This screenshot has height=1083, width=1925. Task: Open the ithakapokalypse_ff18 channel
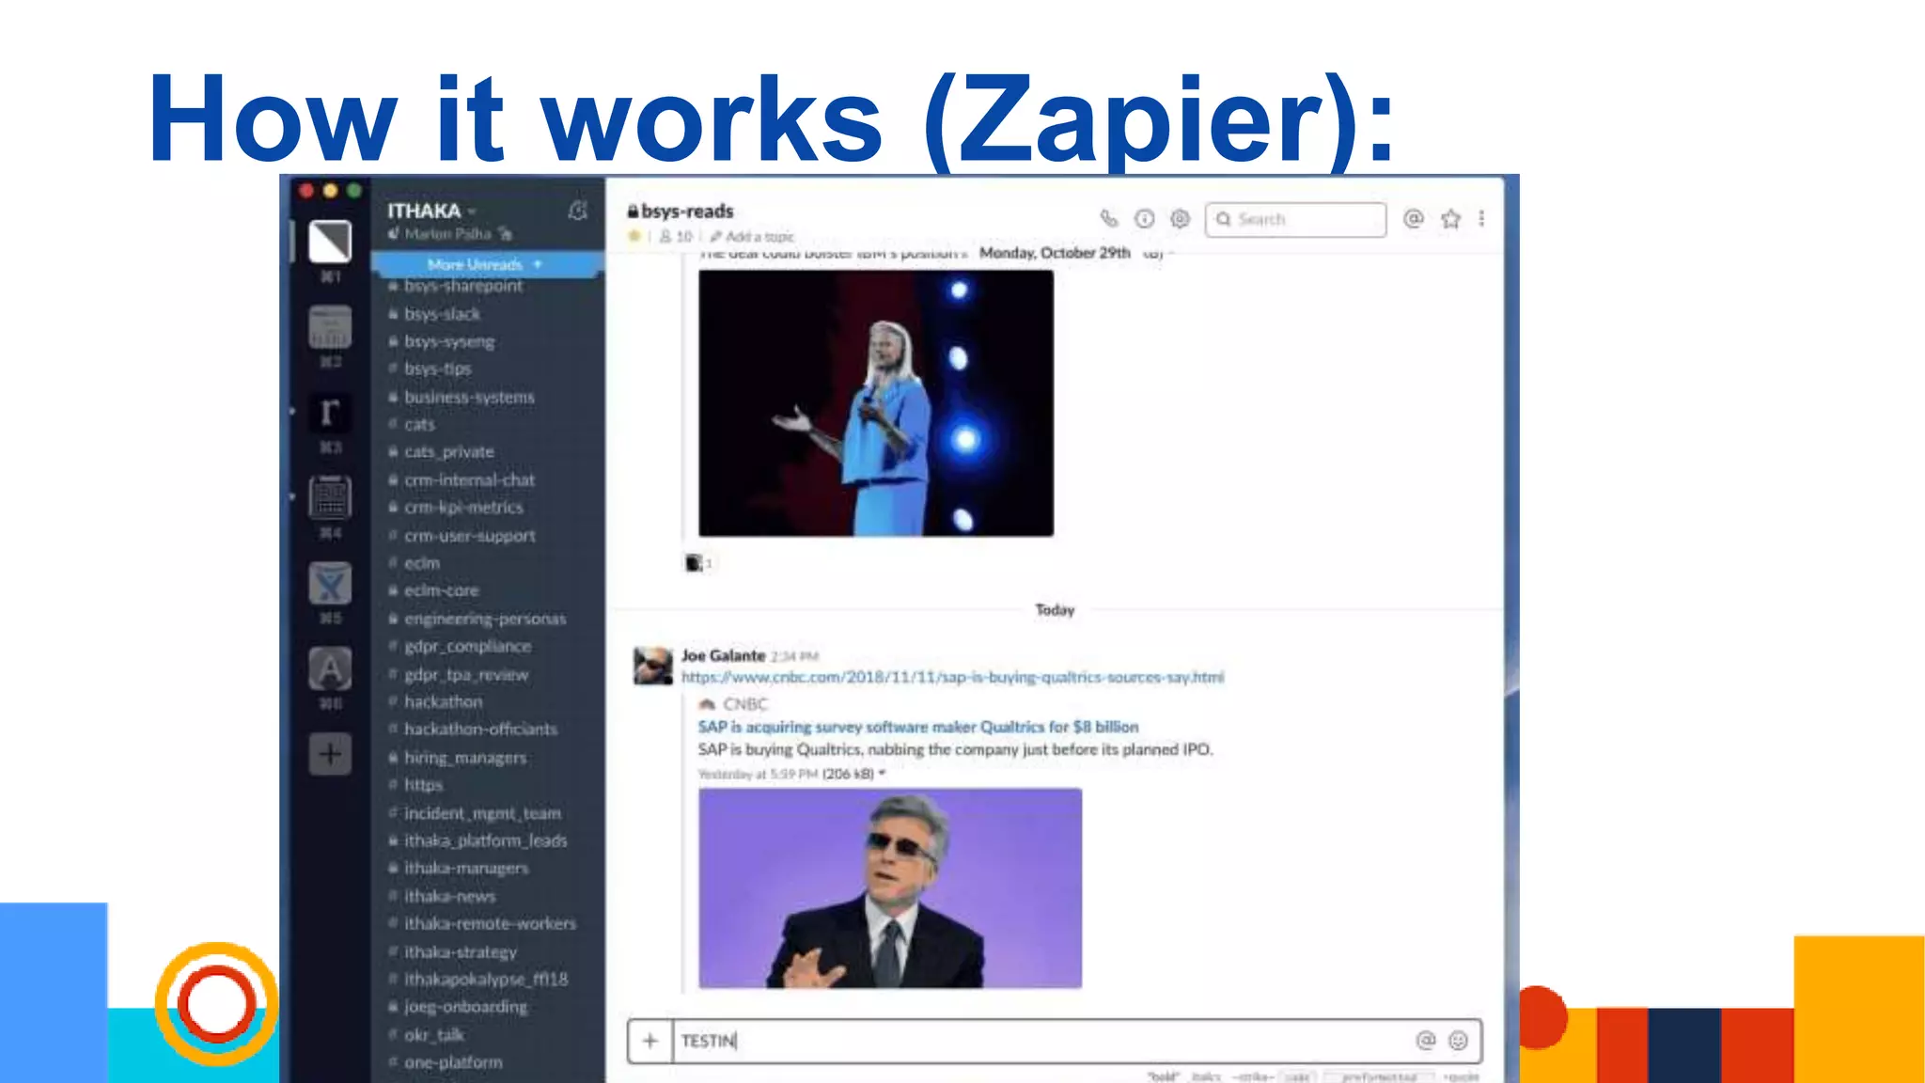(486, 979)
